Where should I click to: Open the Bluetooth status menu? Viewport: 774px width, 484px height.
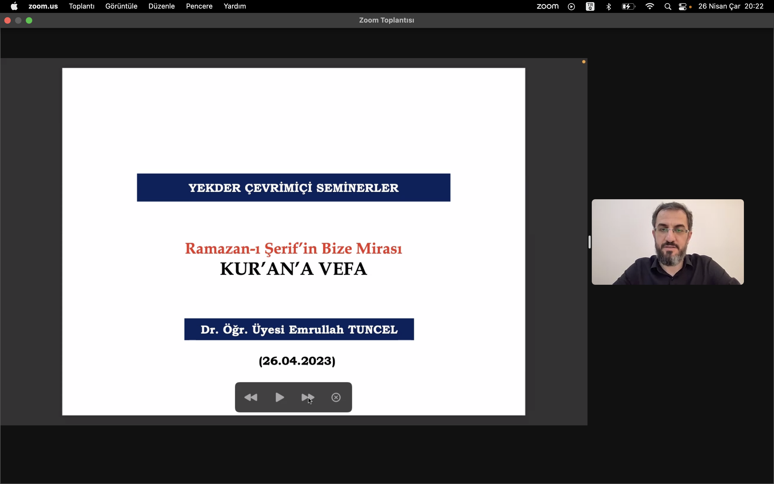click(x=609, y=7)
